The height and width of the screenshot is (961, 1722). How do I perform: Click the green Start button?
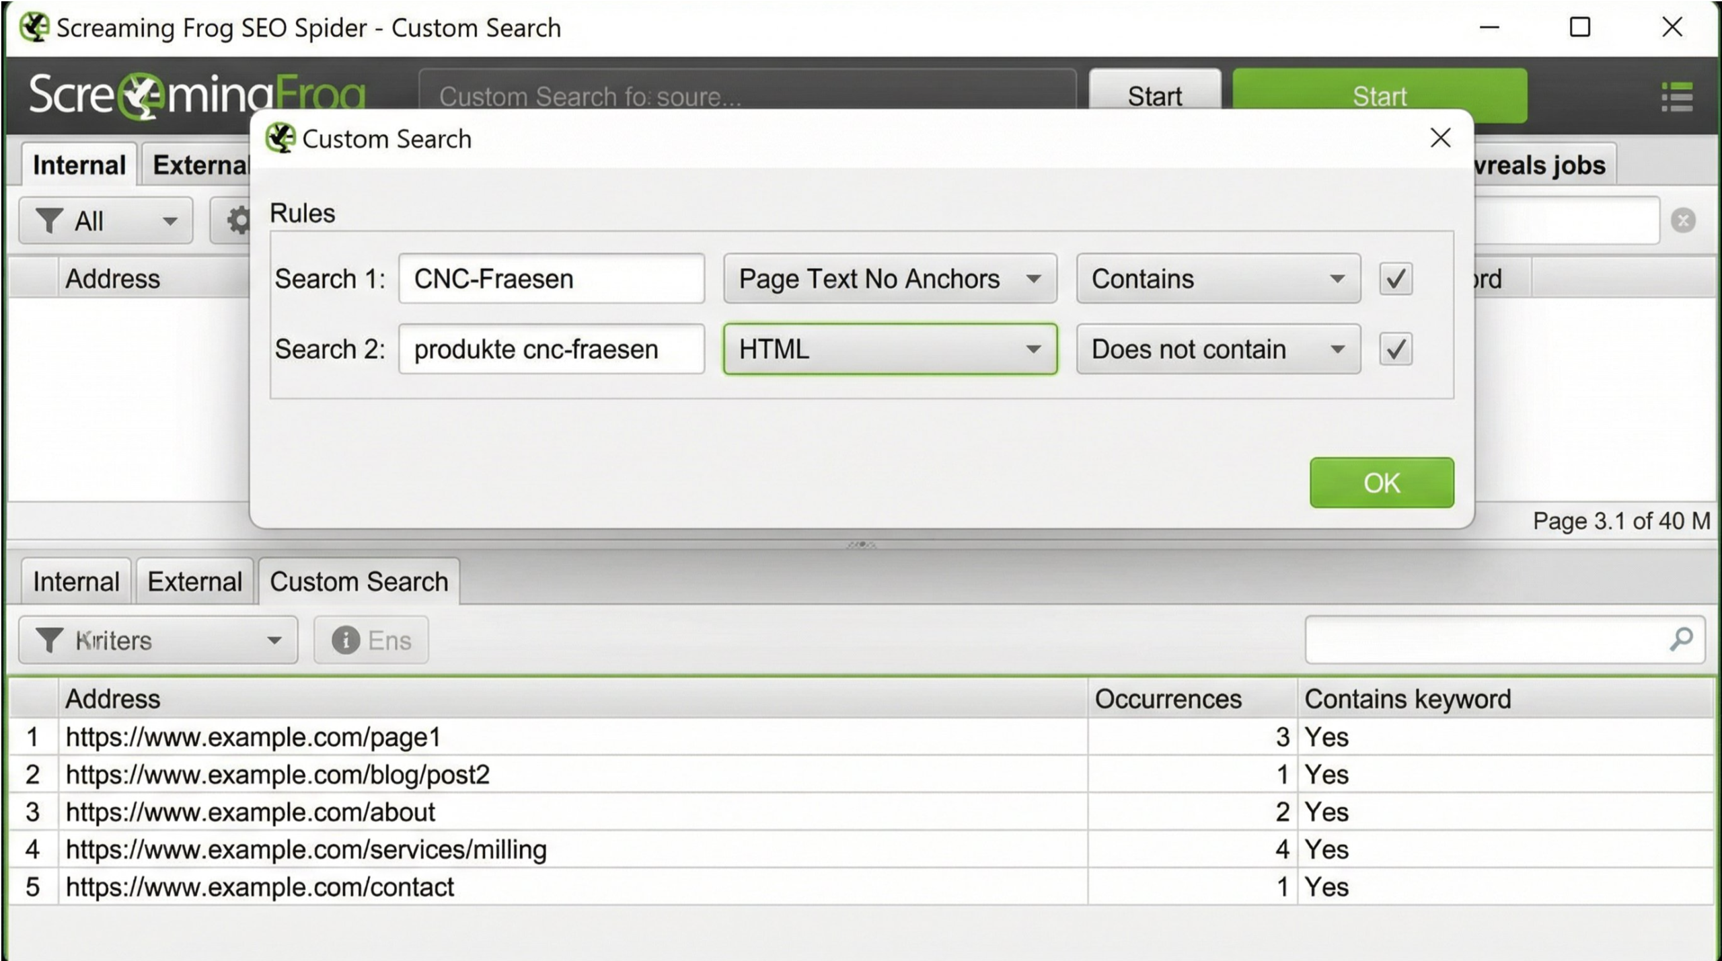tap(1380, 95)
